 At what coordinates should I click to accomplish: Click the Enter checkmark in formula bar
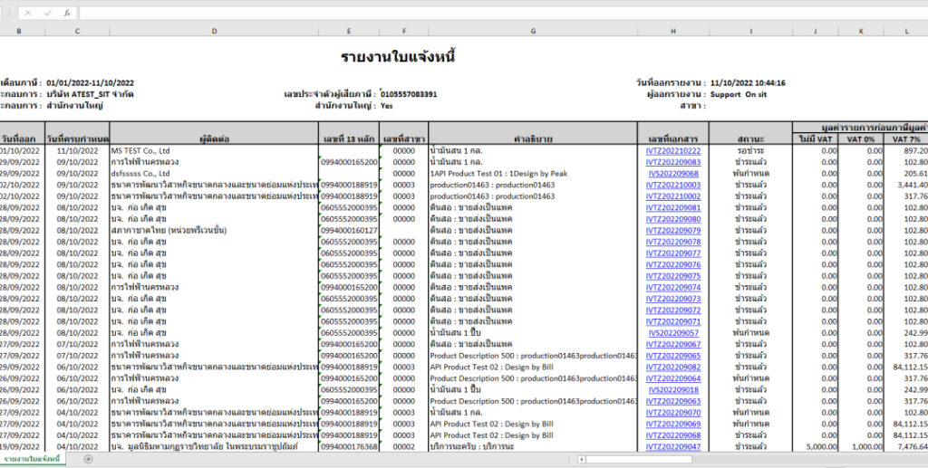pyautogui.click(x=48, y=14)
